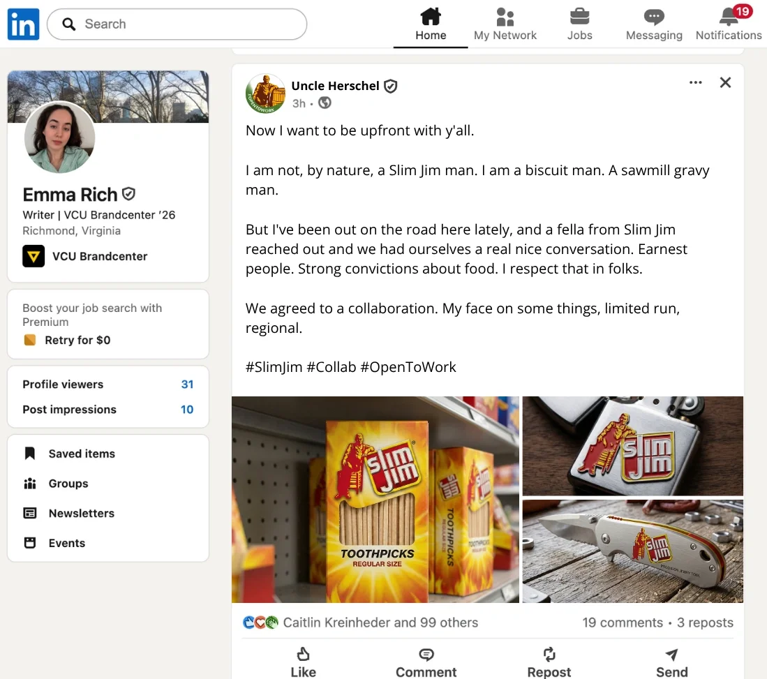Open the Slim Jim toothpicks image
The height and width of the screenshot is (679, 767).
(x=375, y=500)
